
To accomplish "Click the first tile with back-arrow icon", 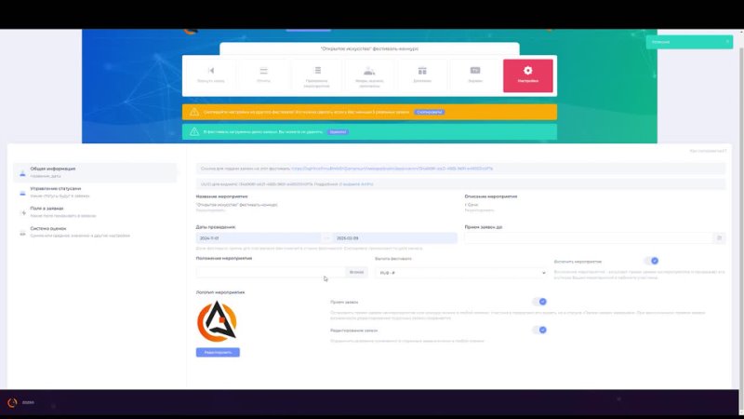I will point(210,76).
